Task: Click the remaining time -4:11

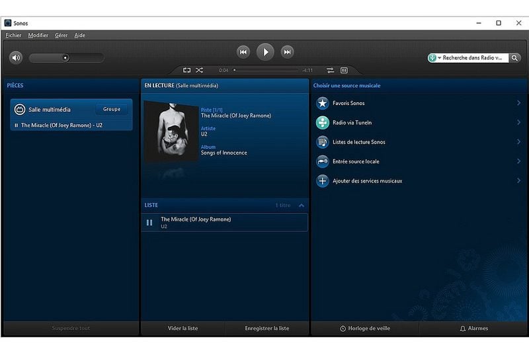Action: (307, 70)
